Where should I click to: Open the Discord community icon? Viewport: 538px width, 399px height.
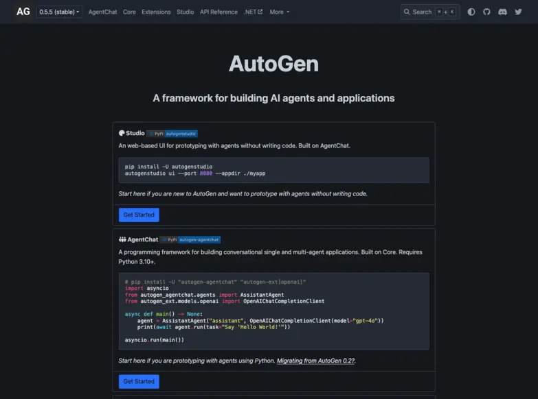(502, 12)
